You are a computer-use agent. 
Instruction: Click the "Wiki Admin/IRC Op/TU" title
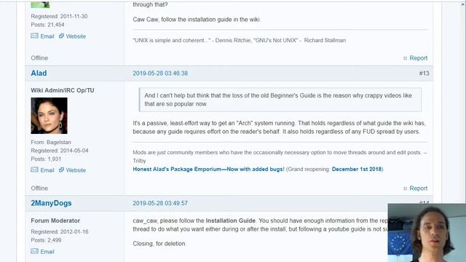63,90
